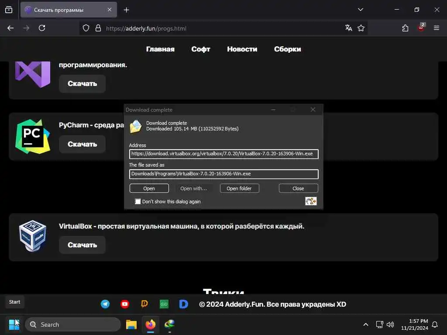Switch to the Скачать программы tab
This screenshot has width=447, height=335.
69,10
